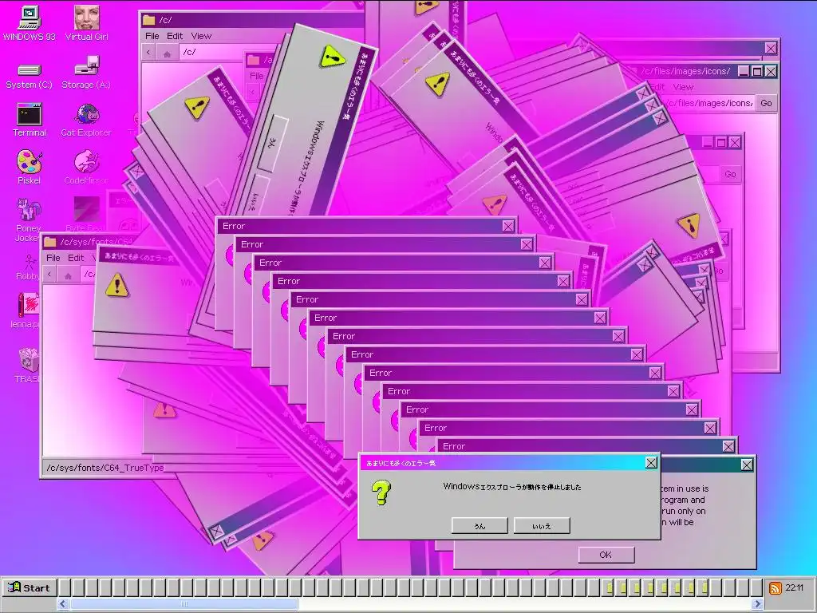Open File menu in /c/ window
Image resolution: width=817 pixels, height=613 pixels.
[152, 36]
